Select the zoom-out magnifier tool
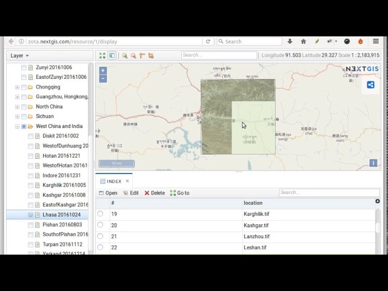388x291 pixels. point(133,56)
